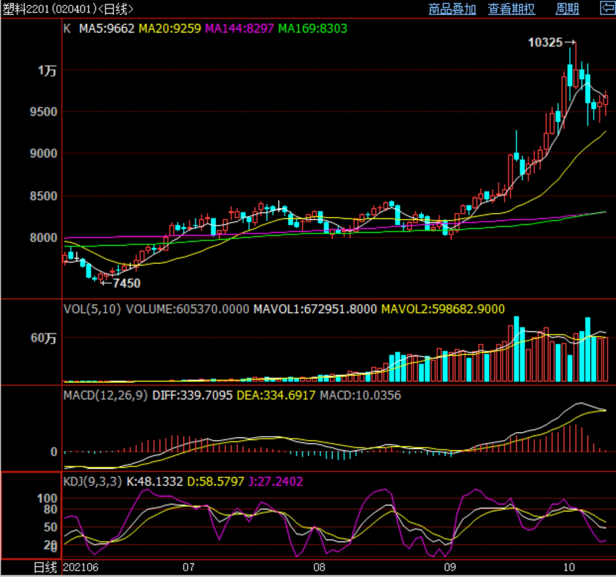Viewport: 616px width, 577px height.
Task: Click the DEA:334.6917 value label
Action: [276, 395]
